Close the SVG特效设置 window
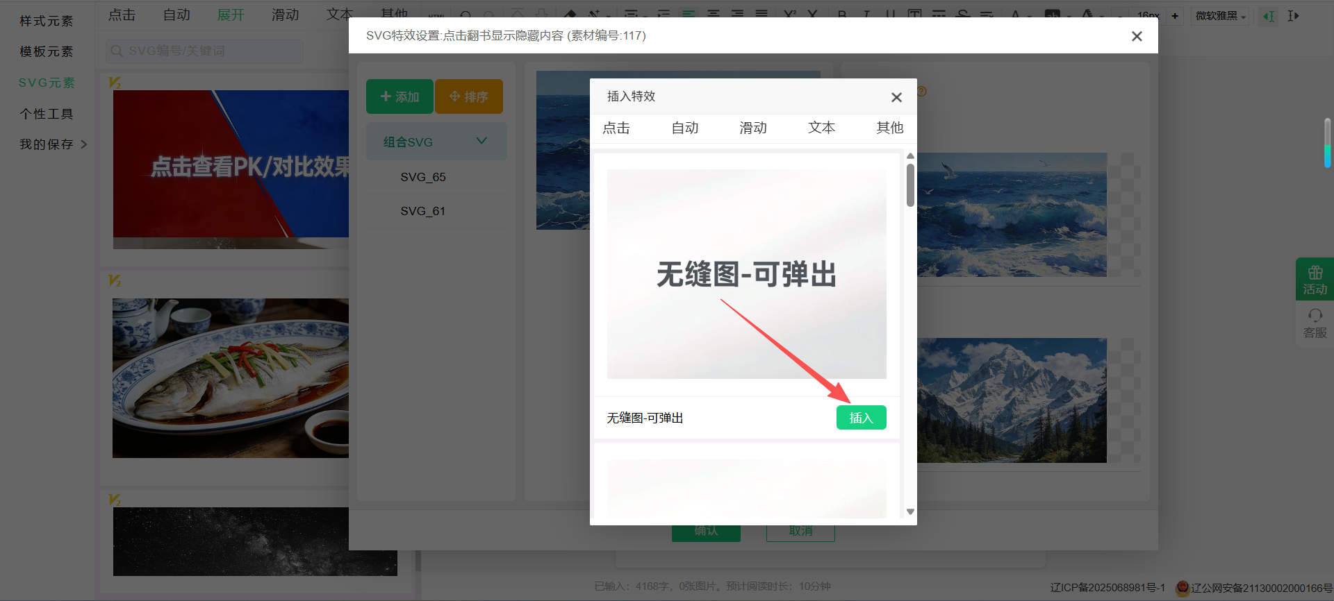The height and width of the screenshot is (601, 1334). [x=1137, y=36]
